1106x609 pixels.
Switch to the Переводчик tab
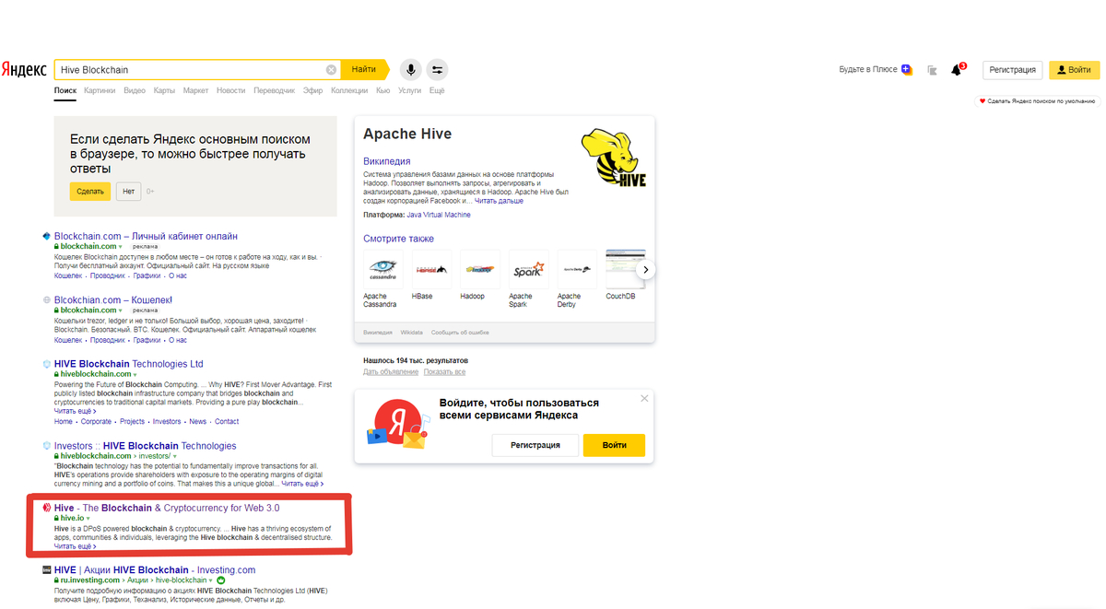[275, 91]
